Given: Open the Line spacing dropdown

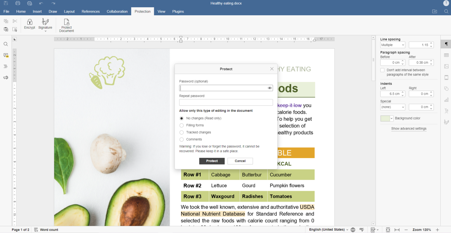Looking at the screenshot, I should click(393, 45).
